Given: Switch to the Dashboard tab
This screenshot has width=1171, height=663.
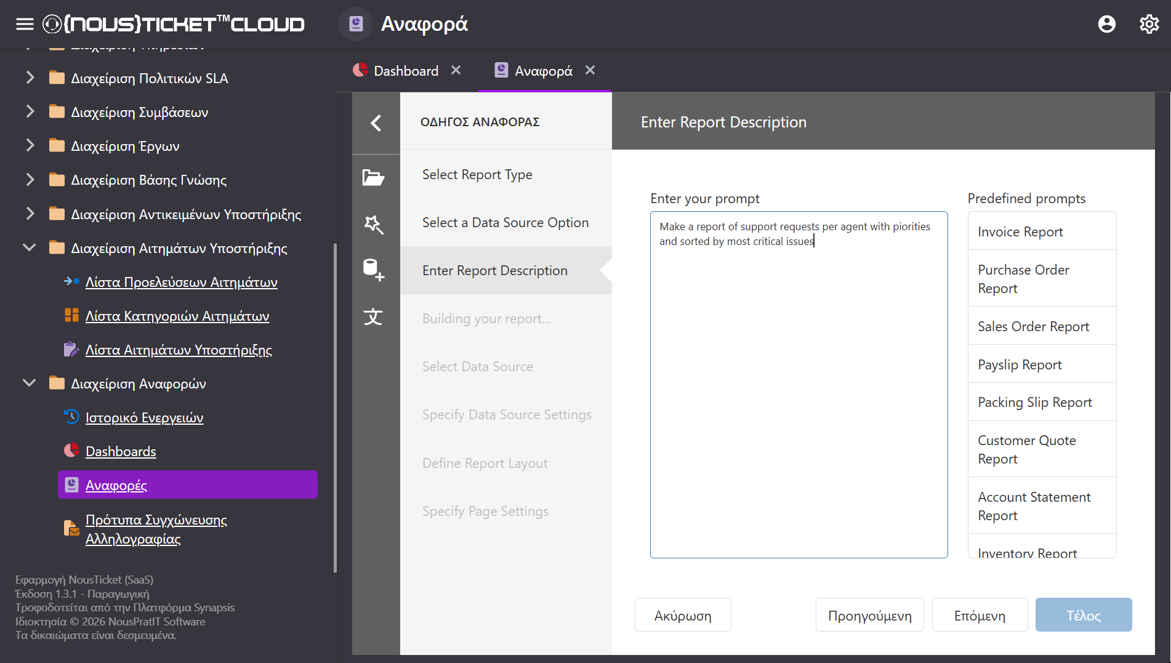Looking at the screenshot, I should pyautogui.click(x=406, y=71).
